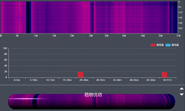Click the 10-15m category label
The height and width of the screenshot is (111, 185).
[50, 80]
